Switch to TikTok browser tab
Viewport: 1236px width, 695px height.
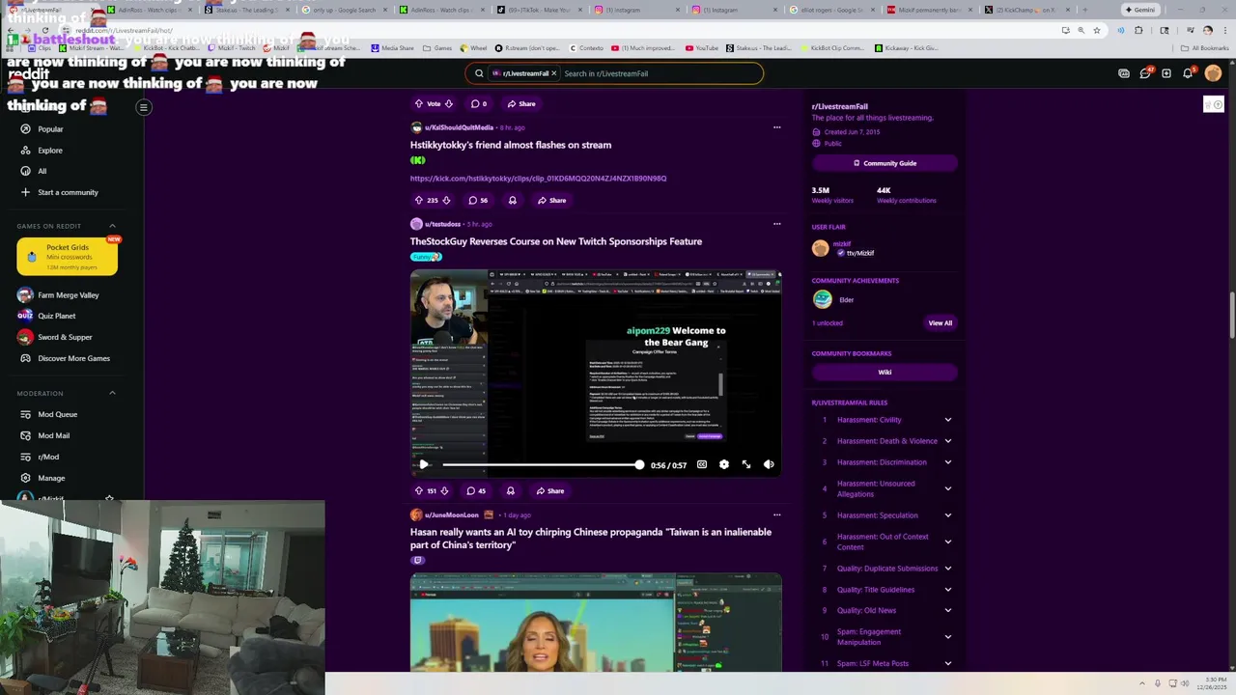coord(535,10)
